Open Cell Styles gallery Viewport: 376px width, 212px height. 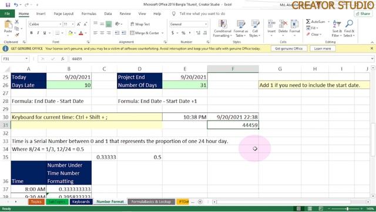click(254, 29)
